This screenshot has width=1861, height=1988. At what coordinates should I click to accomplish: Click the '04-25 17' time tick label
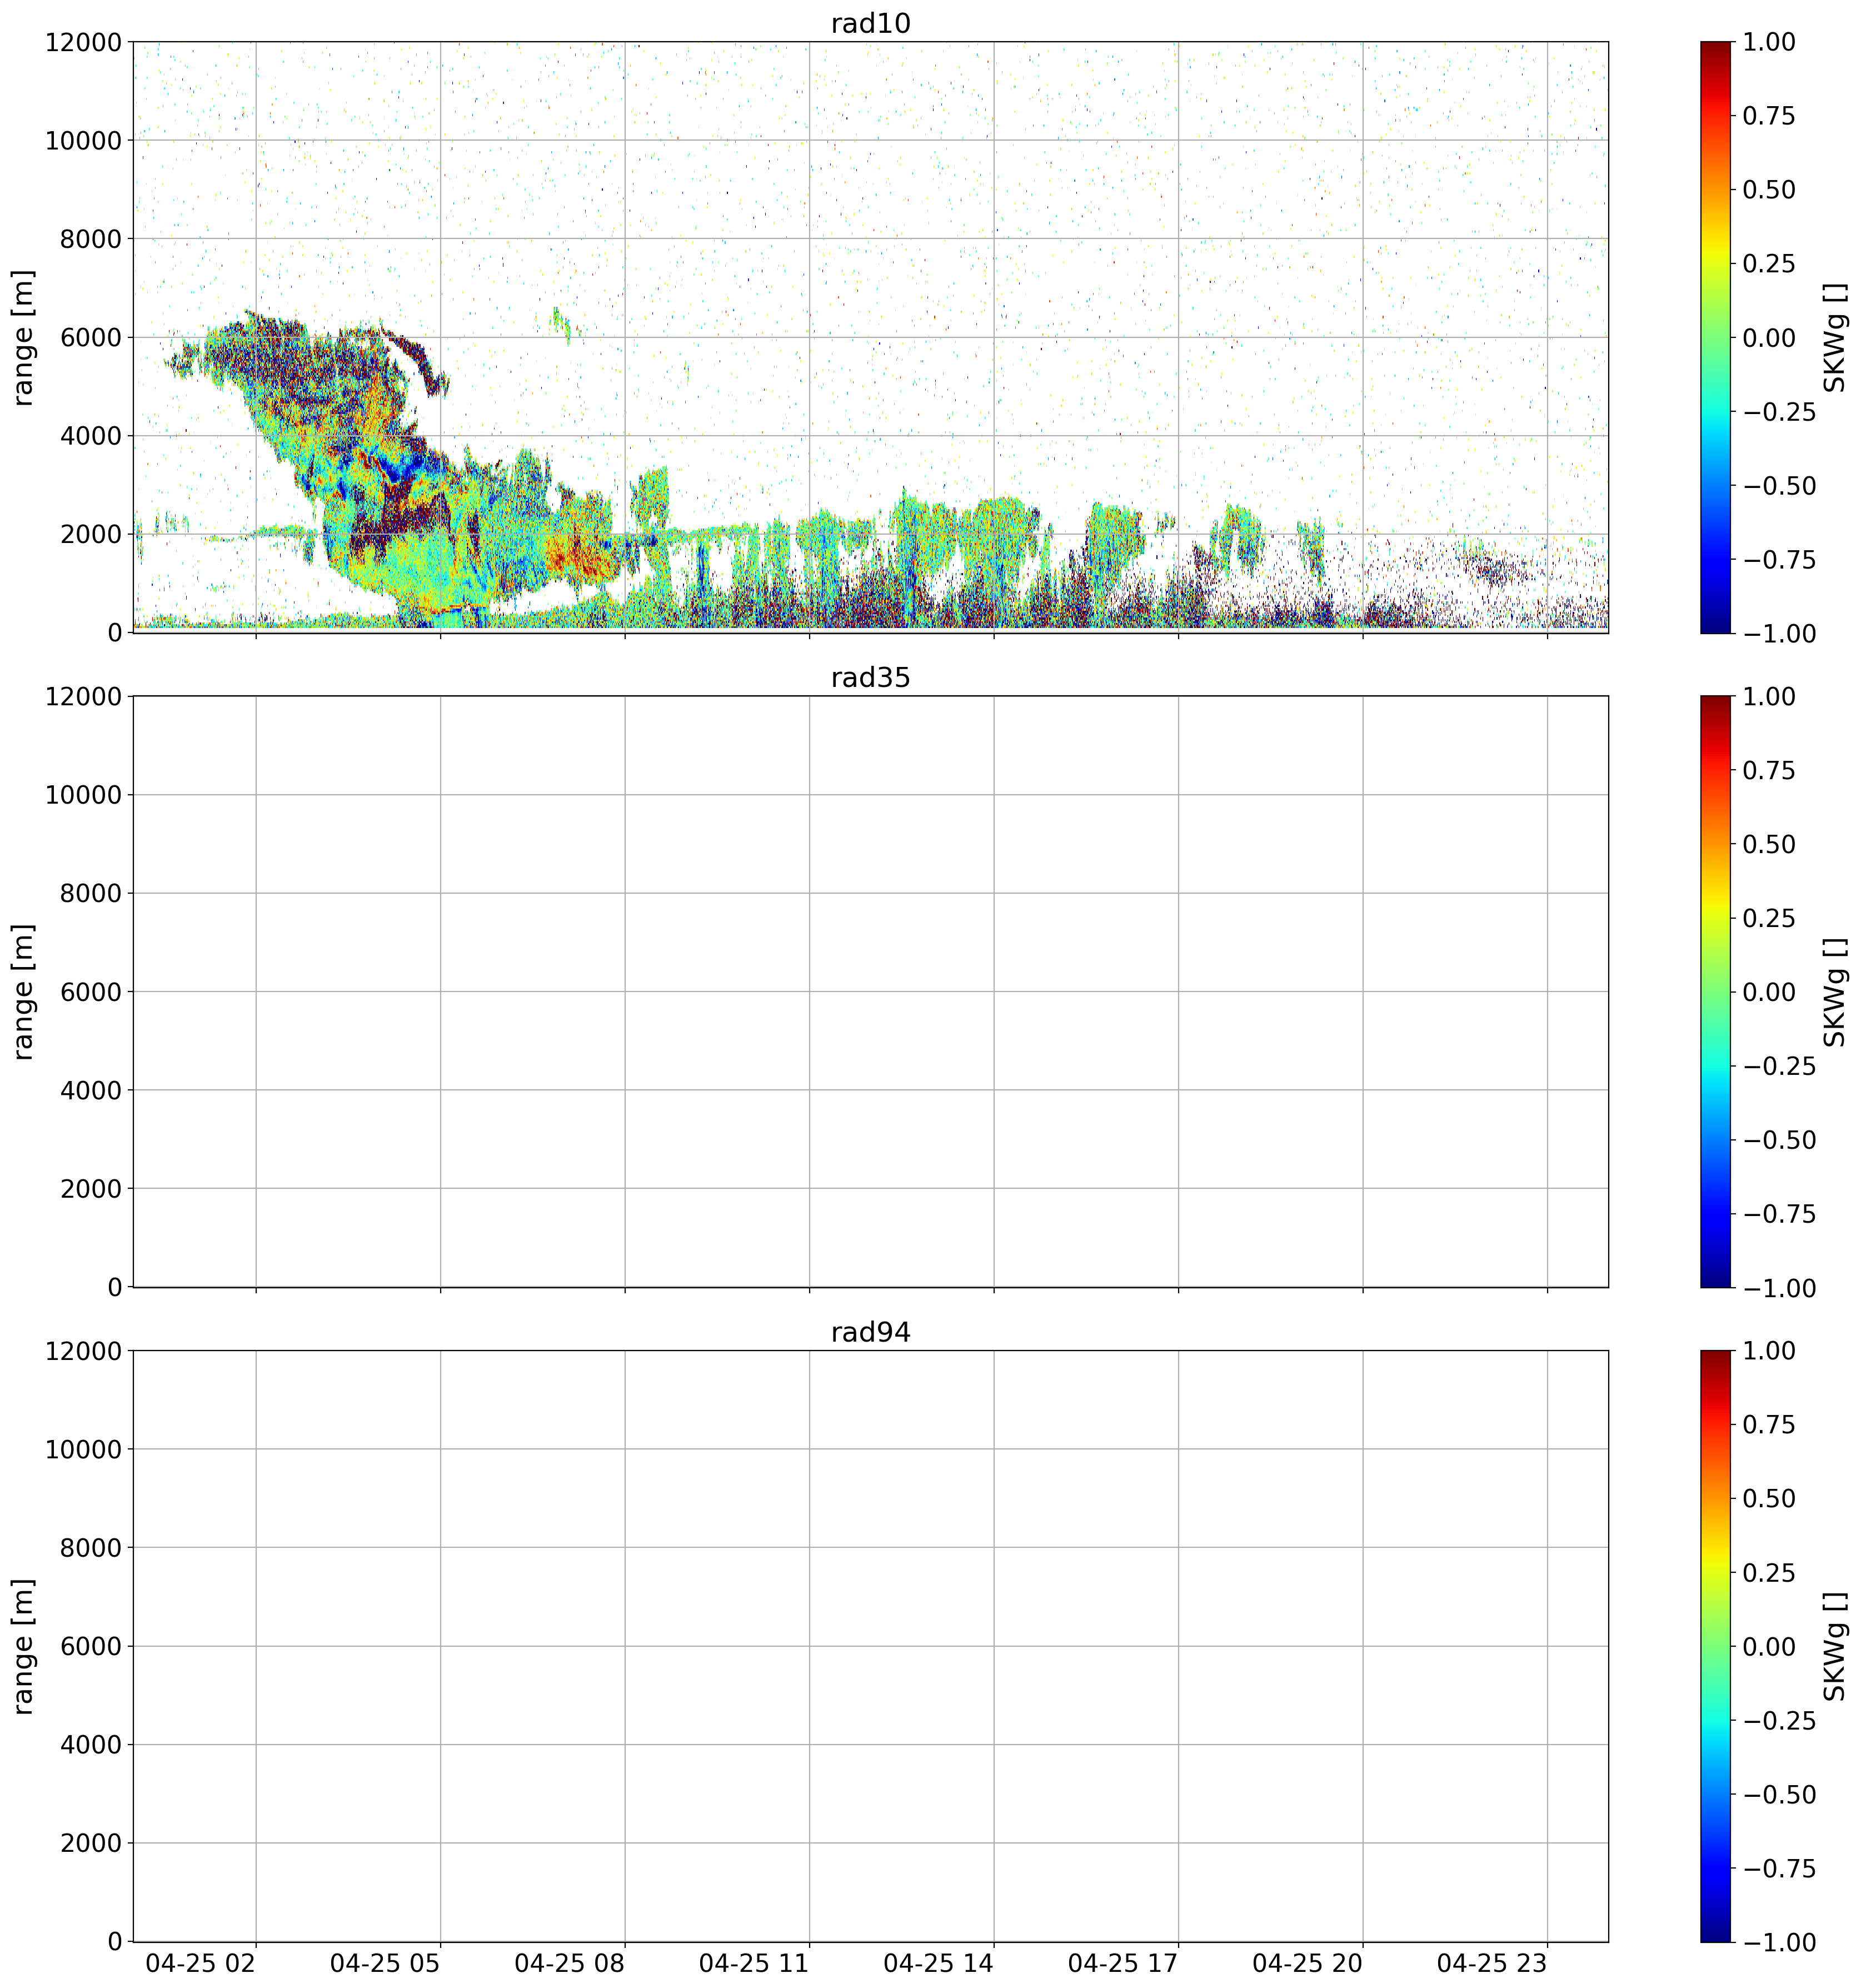click(1123, 1963)
